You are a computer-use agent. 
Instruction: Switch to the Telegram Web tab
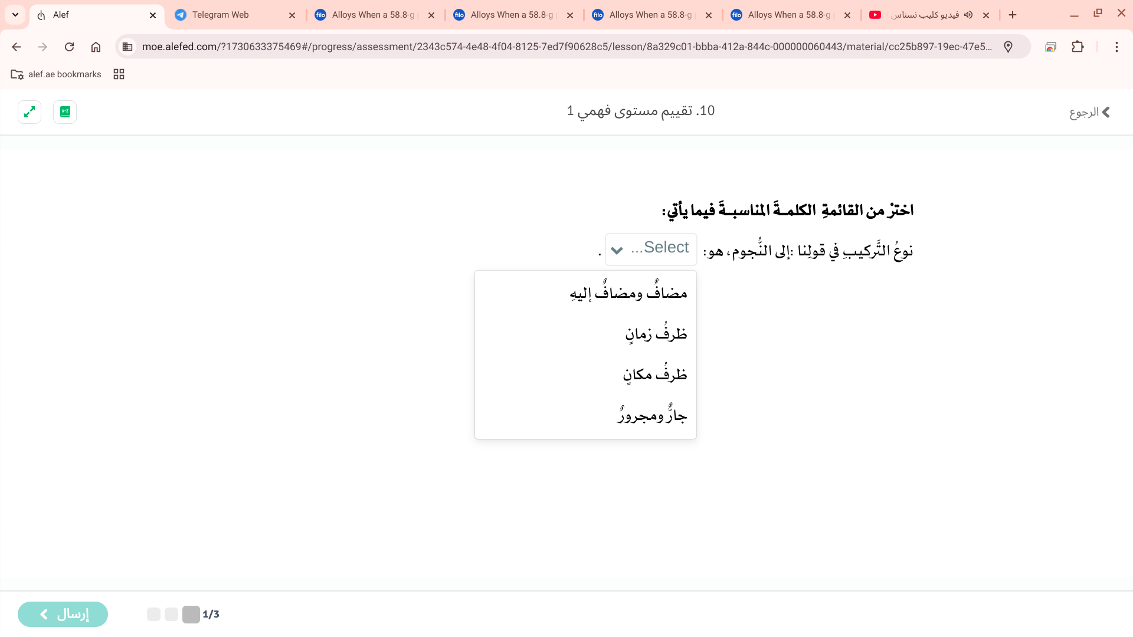pos(221,15)
